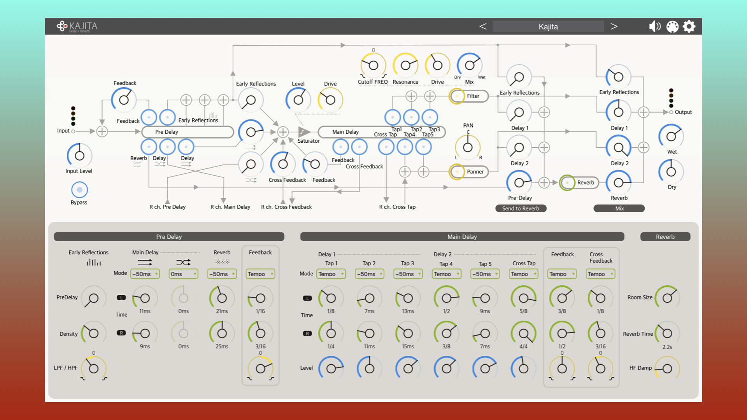This screenshot has height=420, width=747.
Task: Click the R channel badge in Pre Delay
Action: [x=121, y=333]
